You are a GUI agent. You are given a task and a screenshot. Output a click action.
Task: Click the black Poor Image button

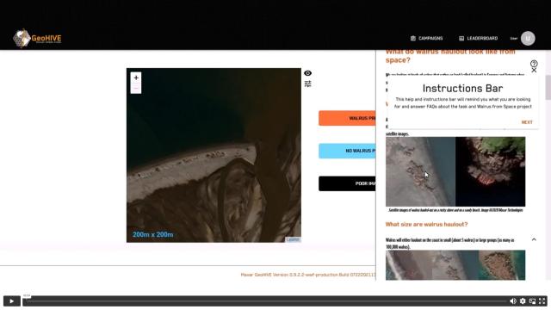pyautogui.click(x=347, y=183)
